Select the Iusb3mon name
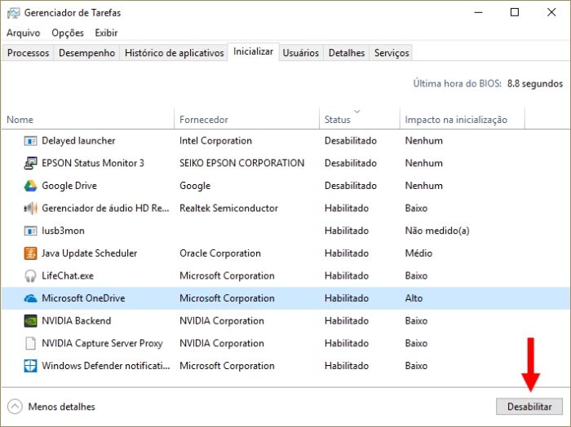 63,231
